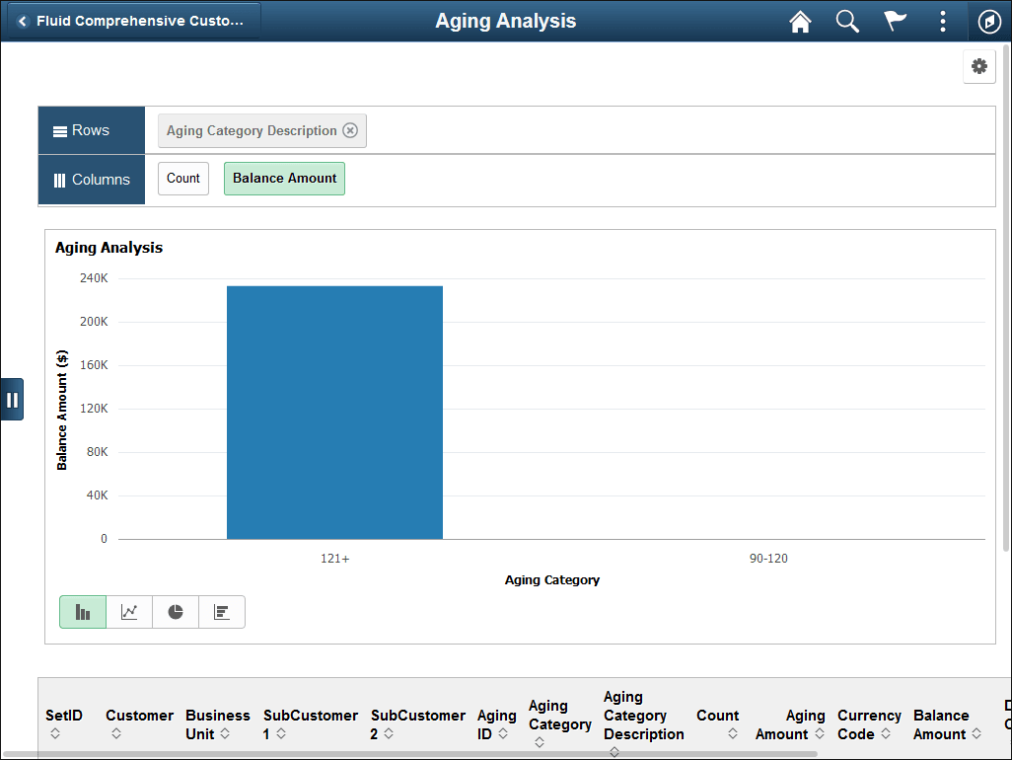Image resolution: width=1012 pixels, height=760 pixels.
Task: Switch chart to horizontal bar view
Action: coord(221,612)
